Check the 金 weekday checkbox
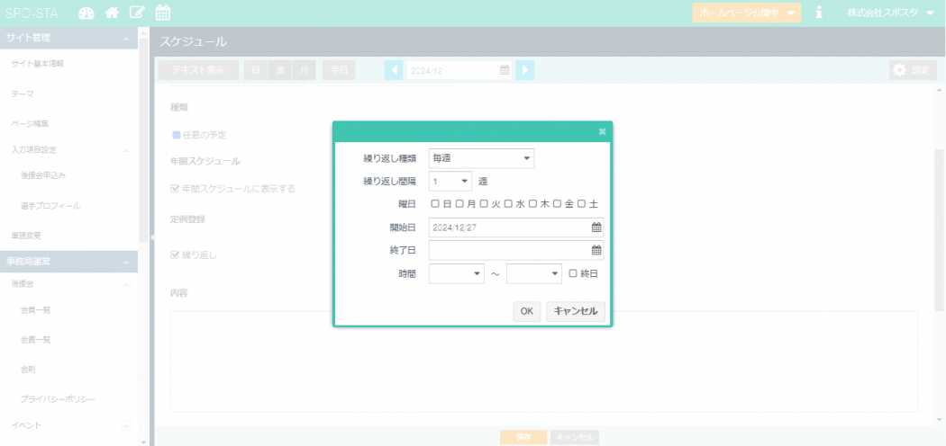 click(x=558, y=204)
